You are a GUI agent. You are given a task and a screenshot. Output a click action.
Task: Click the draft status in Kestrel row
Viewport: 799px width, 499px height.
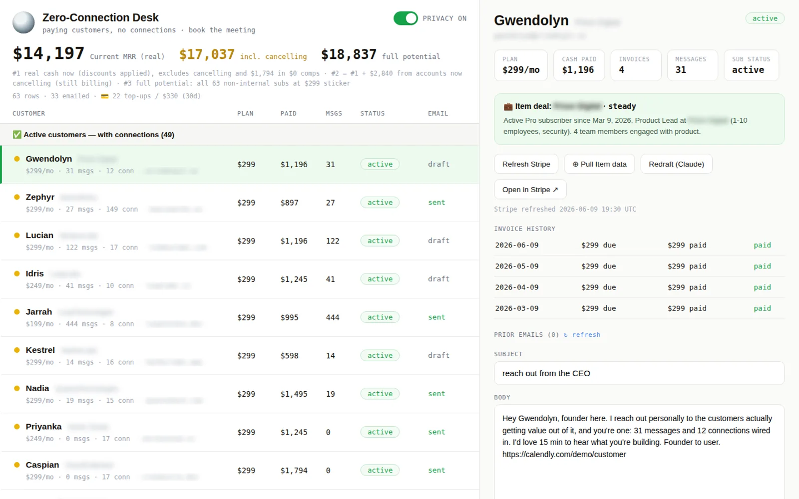coord(438,355)
